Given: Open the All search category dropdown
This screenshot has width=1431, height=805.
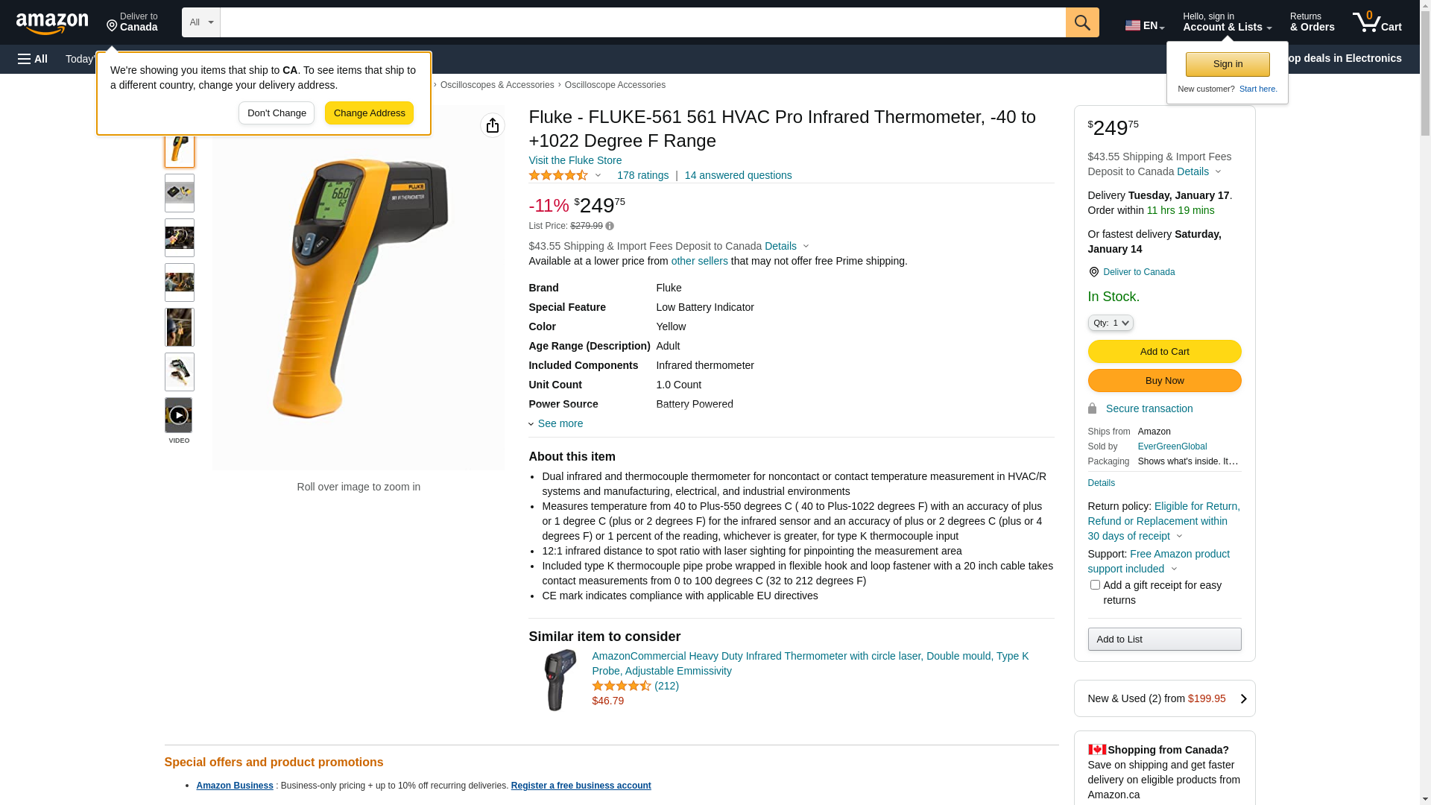Looking at the screenshot, I should point(201,22).
